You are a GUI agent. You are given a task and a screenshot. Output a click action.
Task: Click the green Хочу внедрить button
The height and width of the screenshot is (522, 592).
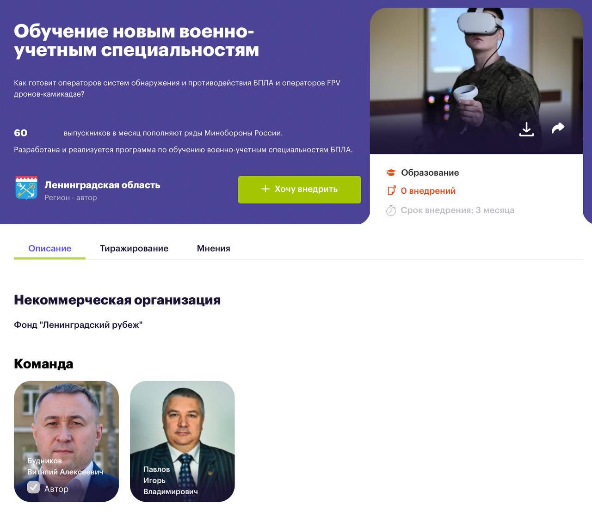[299, 190]
